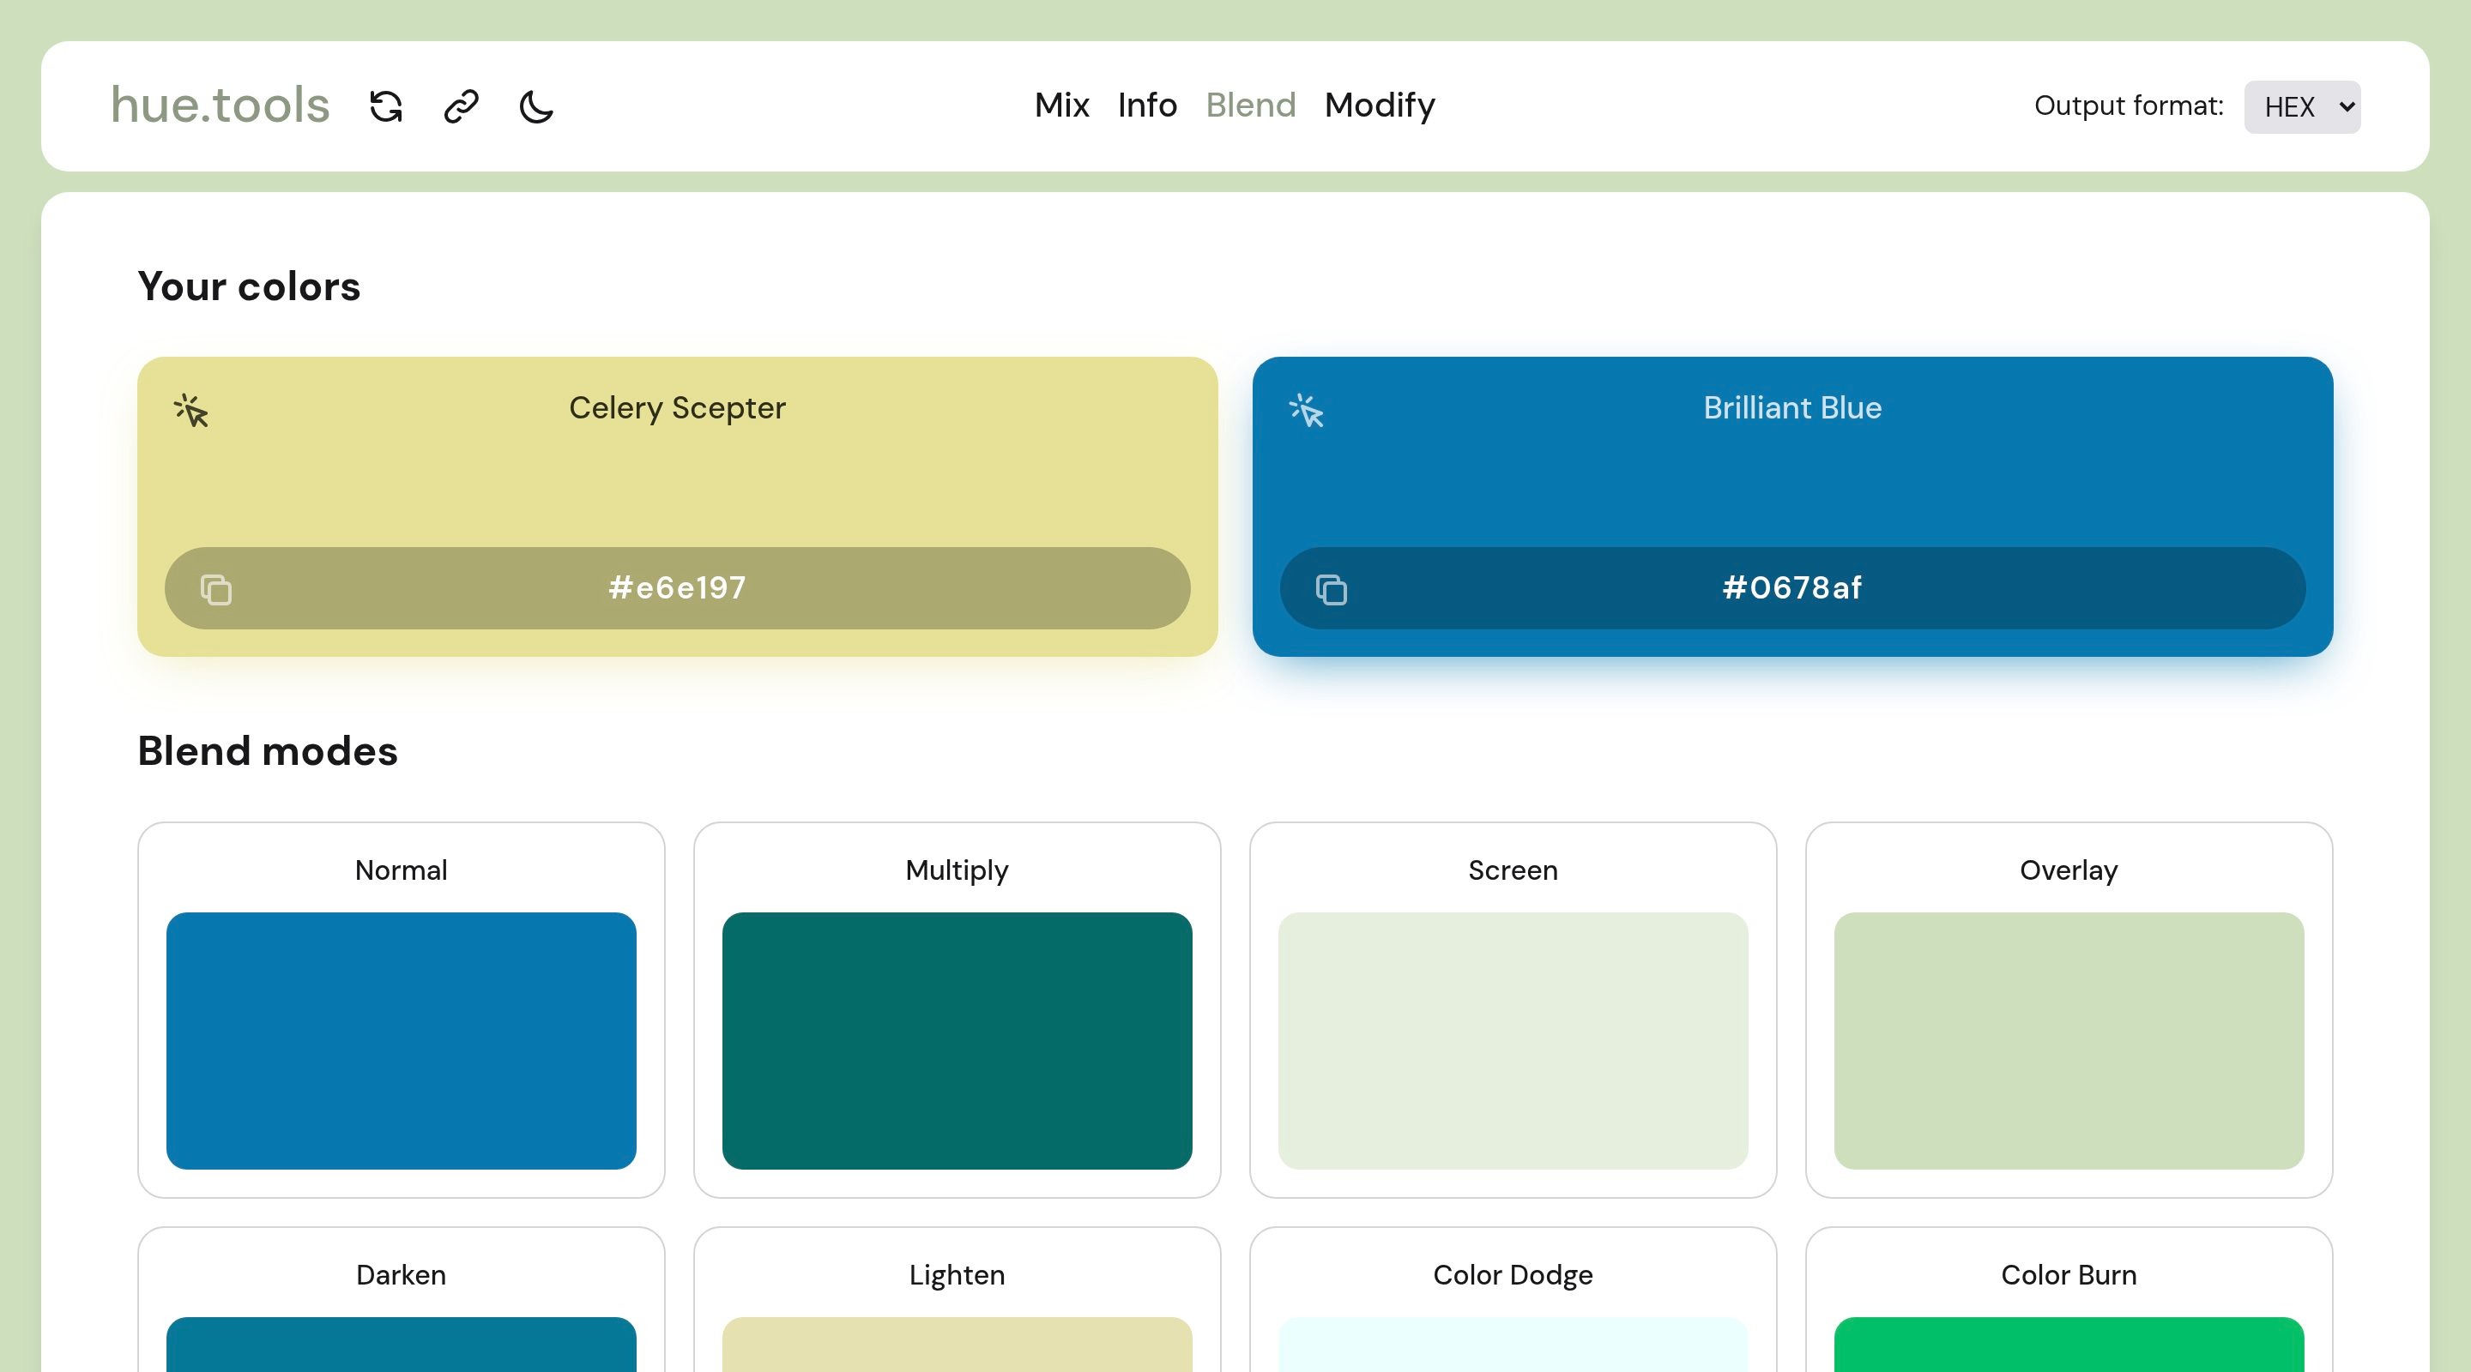Screen dimensions: 2471x1372
Task: Pick the Screen blend result swatch
Action: click(1513, 1040)
